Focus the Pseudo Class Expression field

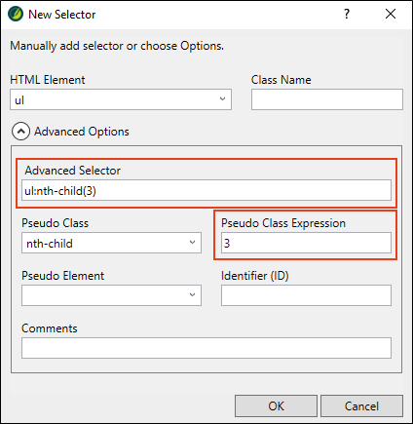(306, 243)
